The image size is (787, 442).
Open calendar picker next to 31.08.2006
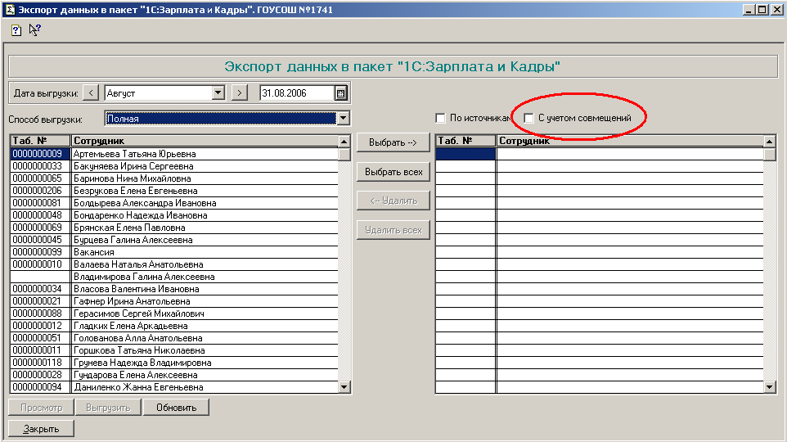click(x=340, y=93)
